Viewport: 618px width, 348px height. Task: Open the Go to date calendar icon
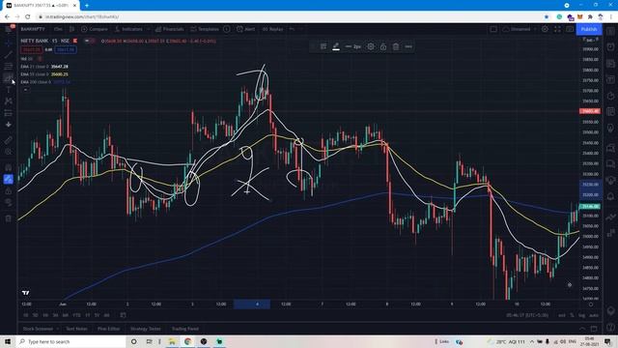click(x=123, y=315)
